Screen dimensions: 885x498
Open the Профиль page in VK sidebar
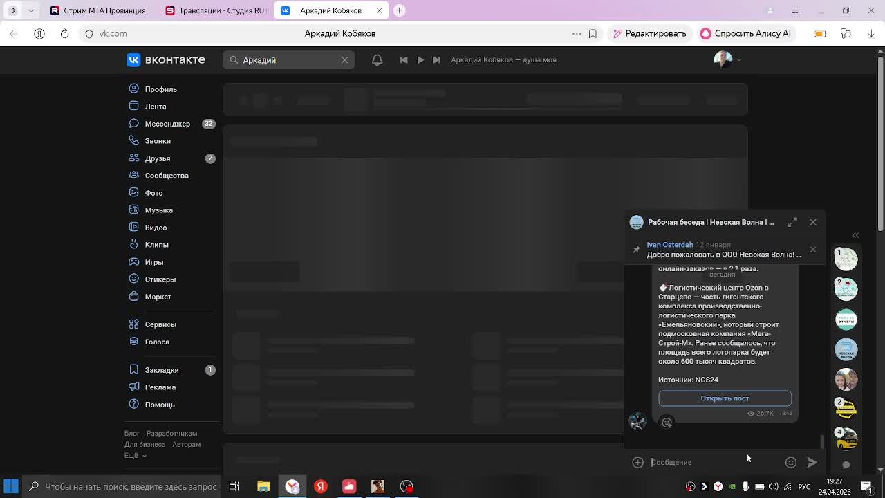[x=160, y=89]
